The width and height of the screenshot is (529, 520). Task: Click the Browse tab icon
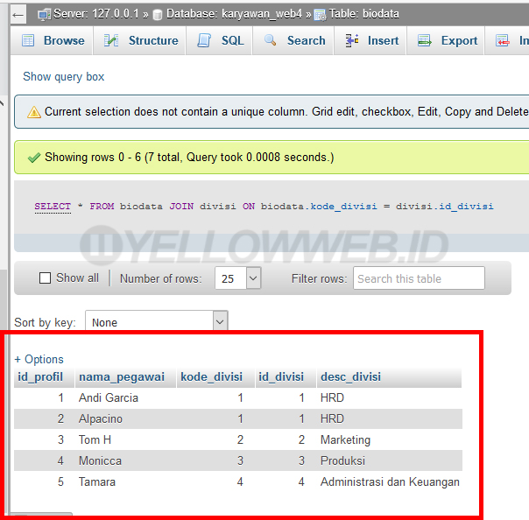click(x=28, y=40)
